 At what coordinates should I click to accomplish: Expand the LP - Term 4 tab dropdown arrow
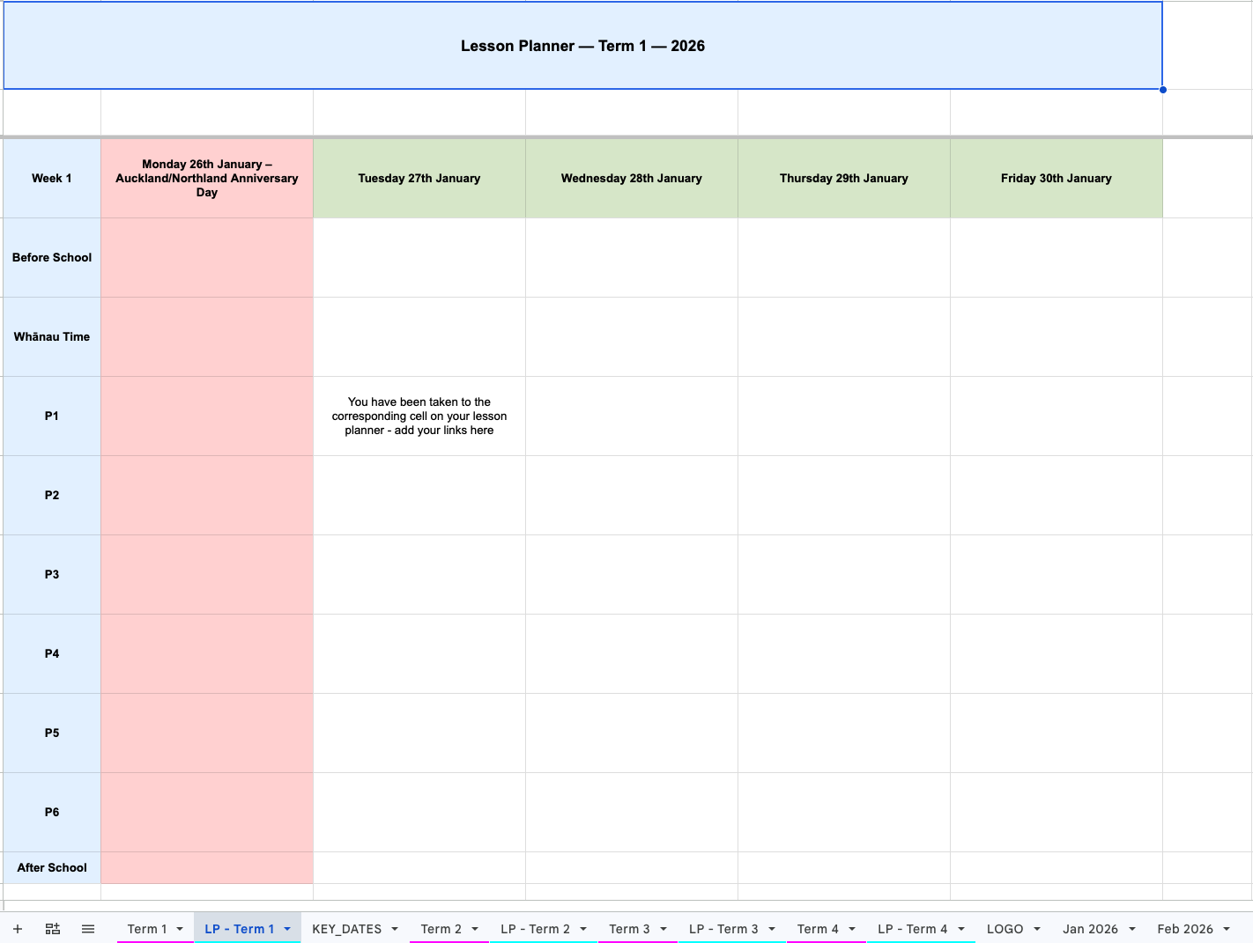click(x=961, y=929)
